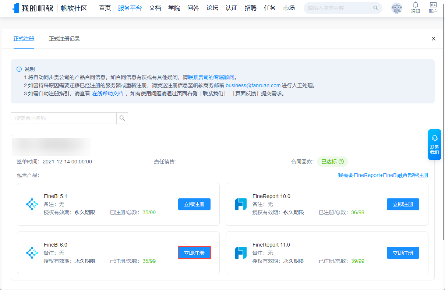Click the magnifier icon in top search bar
445x290 pixels.
click(x=376, y=8)
